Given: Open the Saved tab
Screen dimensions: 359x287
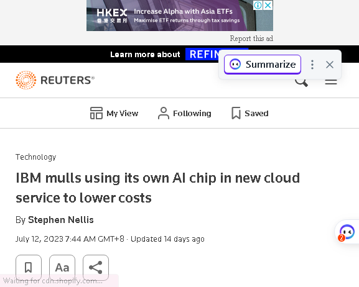Looking at the screenshot, I should tap(249, 113).
